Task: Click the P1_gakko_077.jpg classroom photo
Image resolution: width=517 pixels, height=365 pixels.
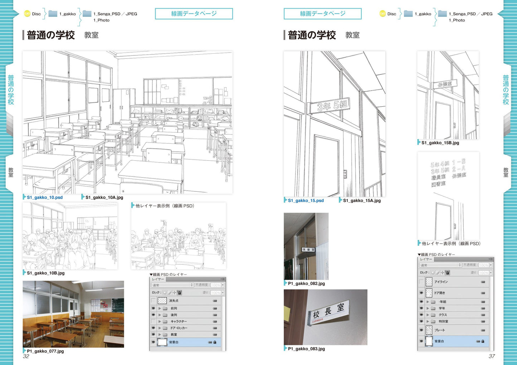Action: pos(73,314)
